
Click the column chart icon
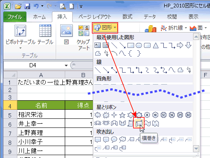tap(151, 28)
